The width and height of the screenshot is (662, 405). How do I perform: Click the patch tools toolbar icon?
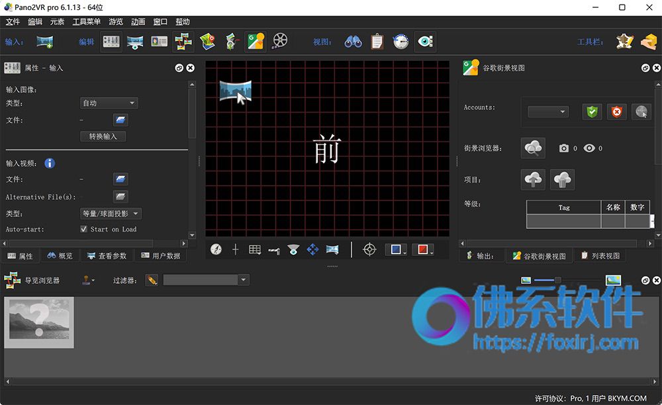pos(625,42)
